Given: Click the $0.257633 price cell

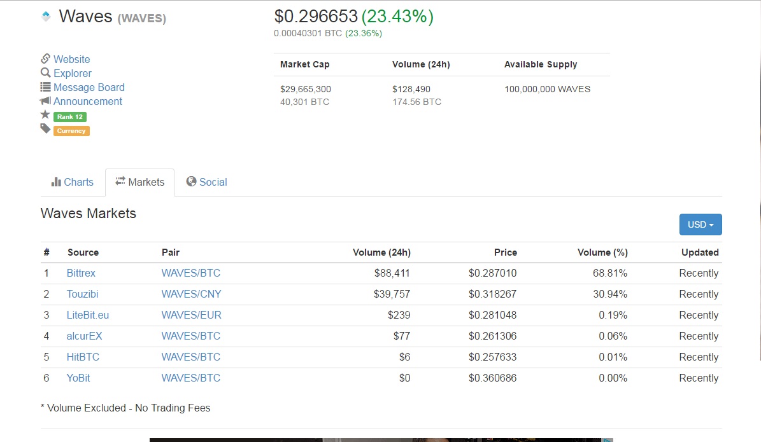Looking at the screenshot, I should click(493, 357).
